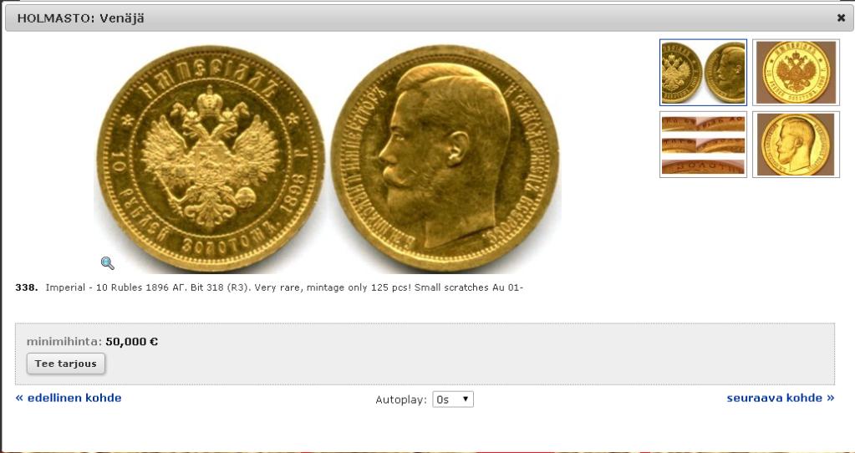This screenshot has width=855, height=453.
Task: Click the » arrow after seuraava kohde
Action: (830, 398)
